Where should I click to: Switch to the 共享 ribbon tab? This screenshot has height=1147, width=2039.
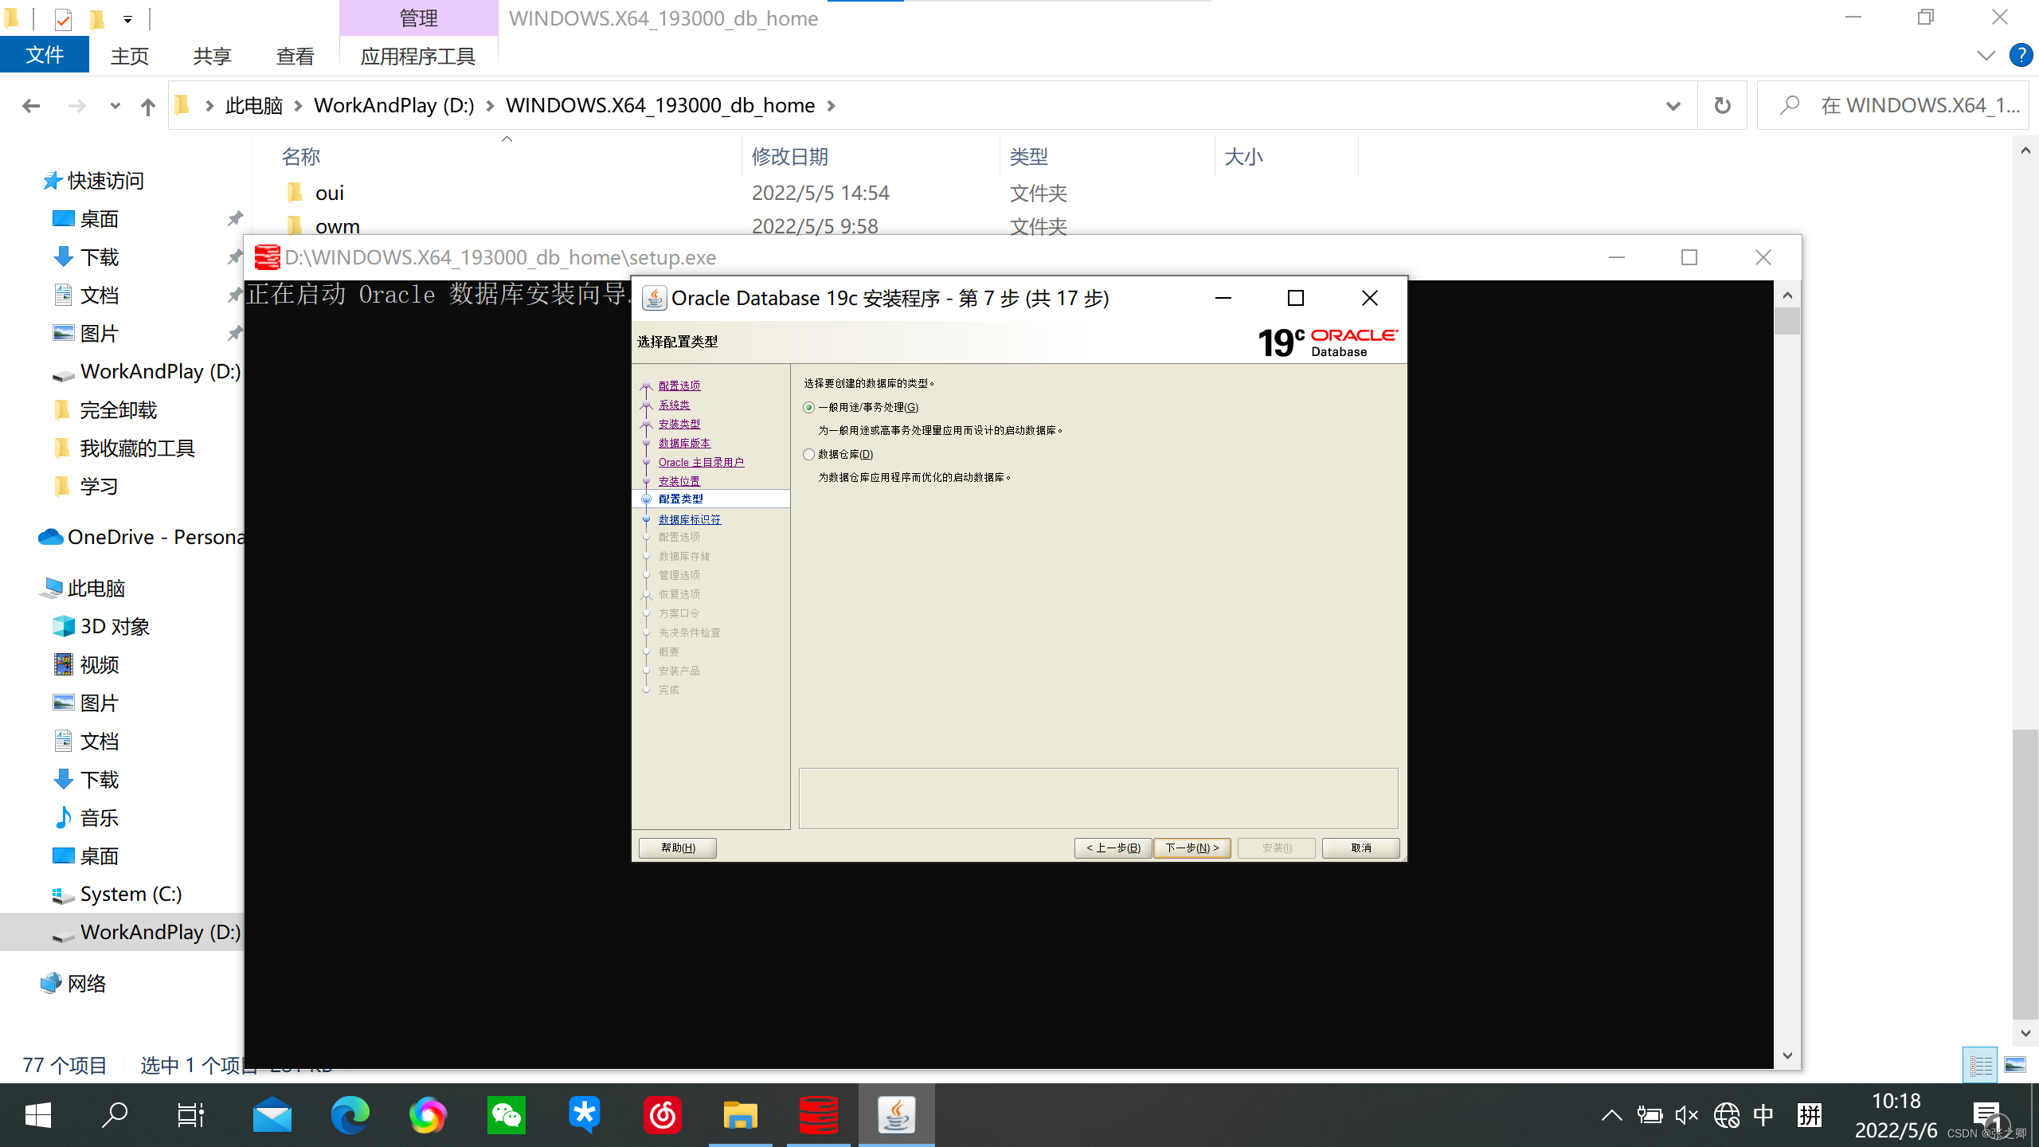(x=213, y=56)
